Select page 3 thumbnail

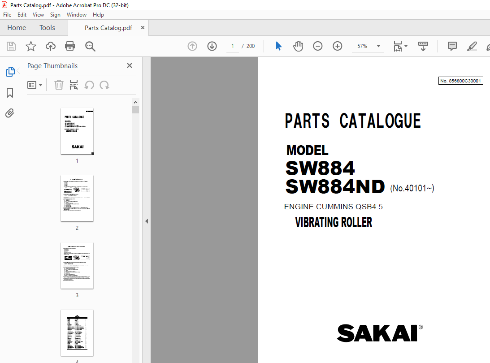77,266
